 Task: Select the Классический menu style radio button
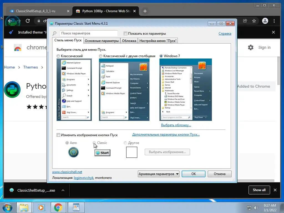[x=58, y=56]
